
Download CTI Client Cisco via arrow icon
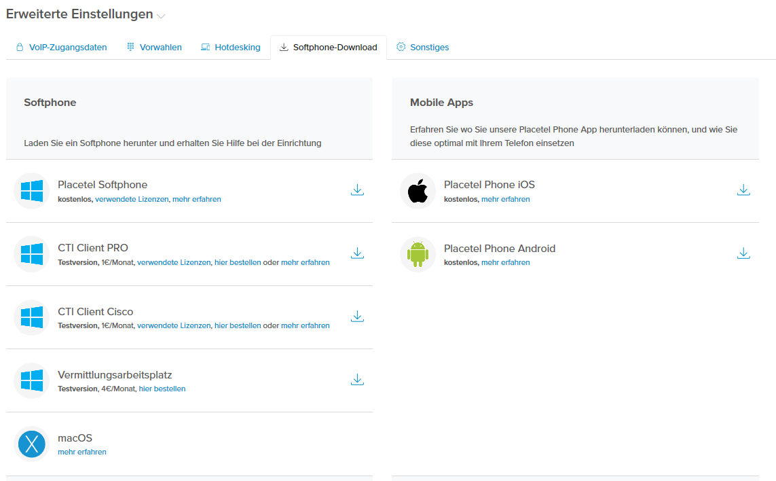click(x=357, y=317)
